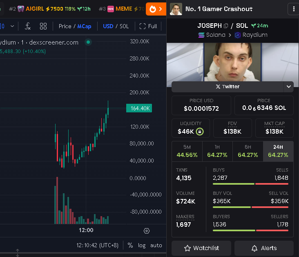Open the indicators fx tool
299x257 pixels.
(28, 26)
